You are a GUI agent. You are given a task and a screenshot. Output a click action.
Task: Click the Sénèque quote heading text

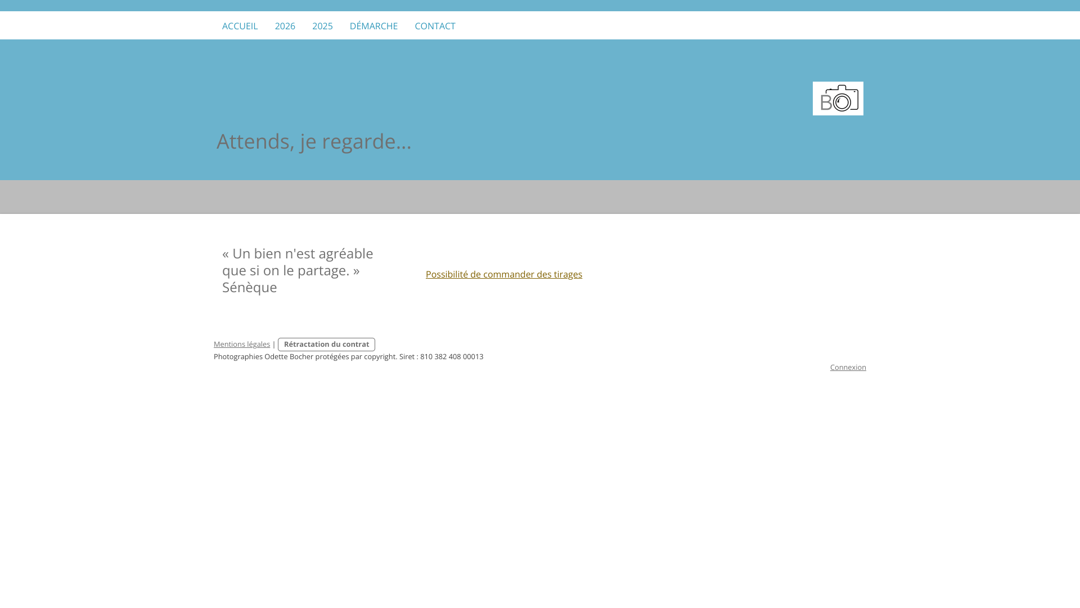[x=298, y=270]
